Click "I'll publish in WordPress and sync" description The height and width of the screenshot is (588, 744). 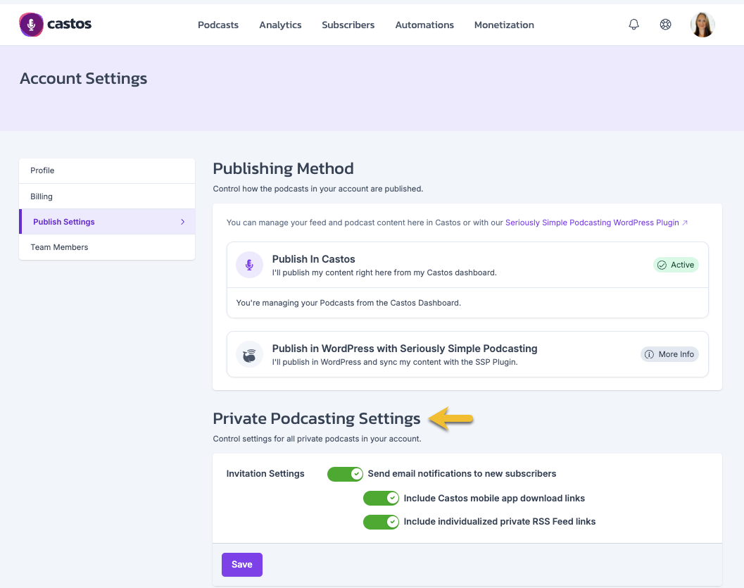395,362
